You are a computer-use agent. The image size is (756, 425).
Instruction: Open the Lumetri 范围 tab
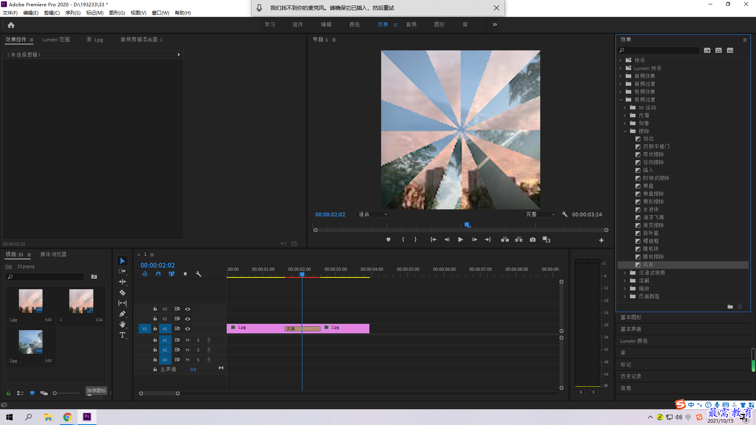pos(56,40)
